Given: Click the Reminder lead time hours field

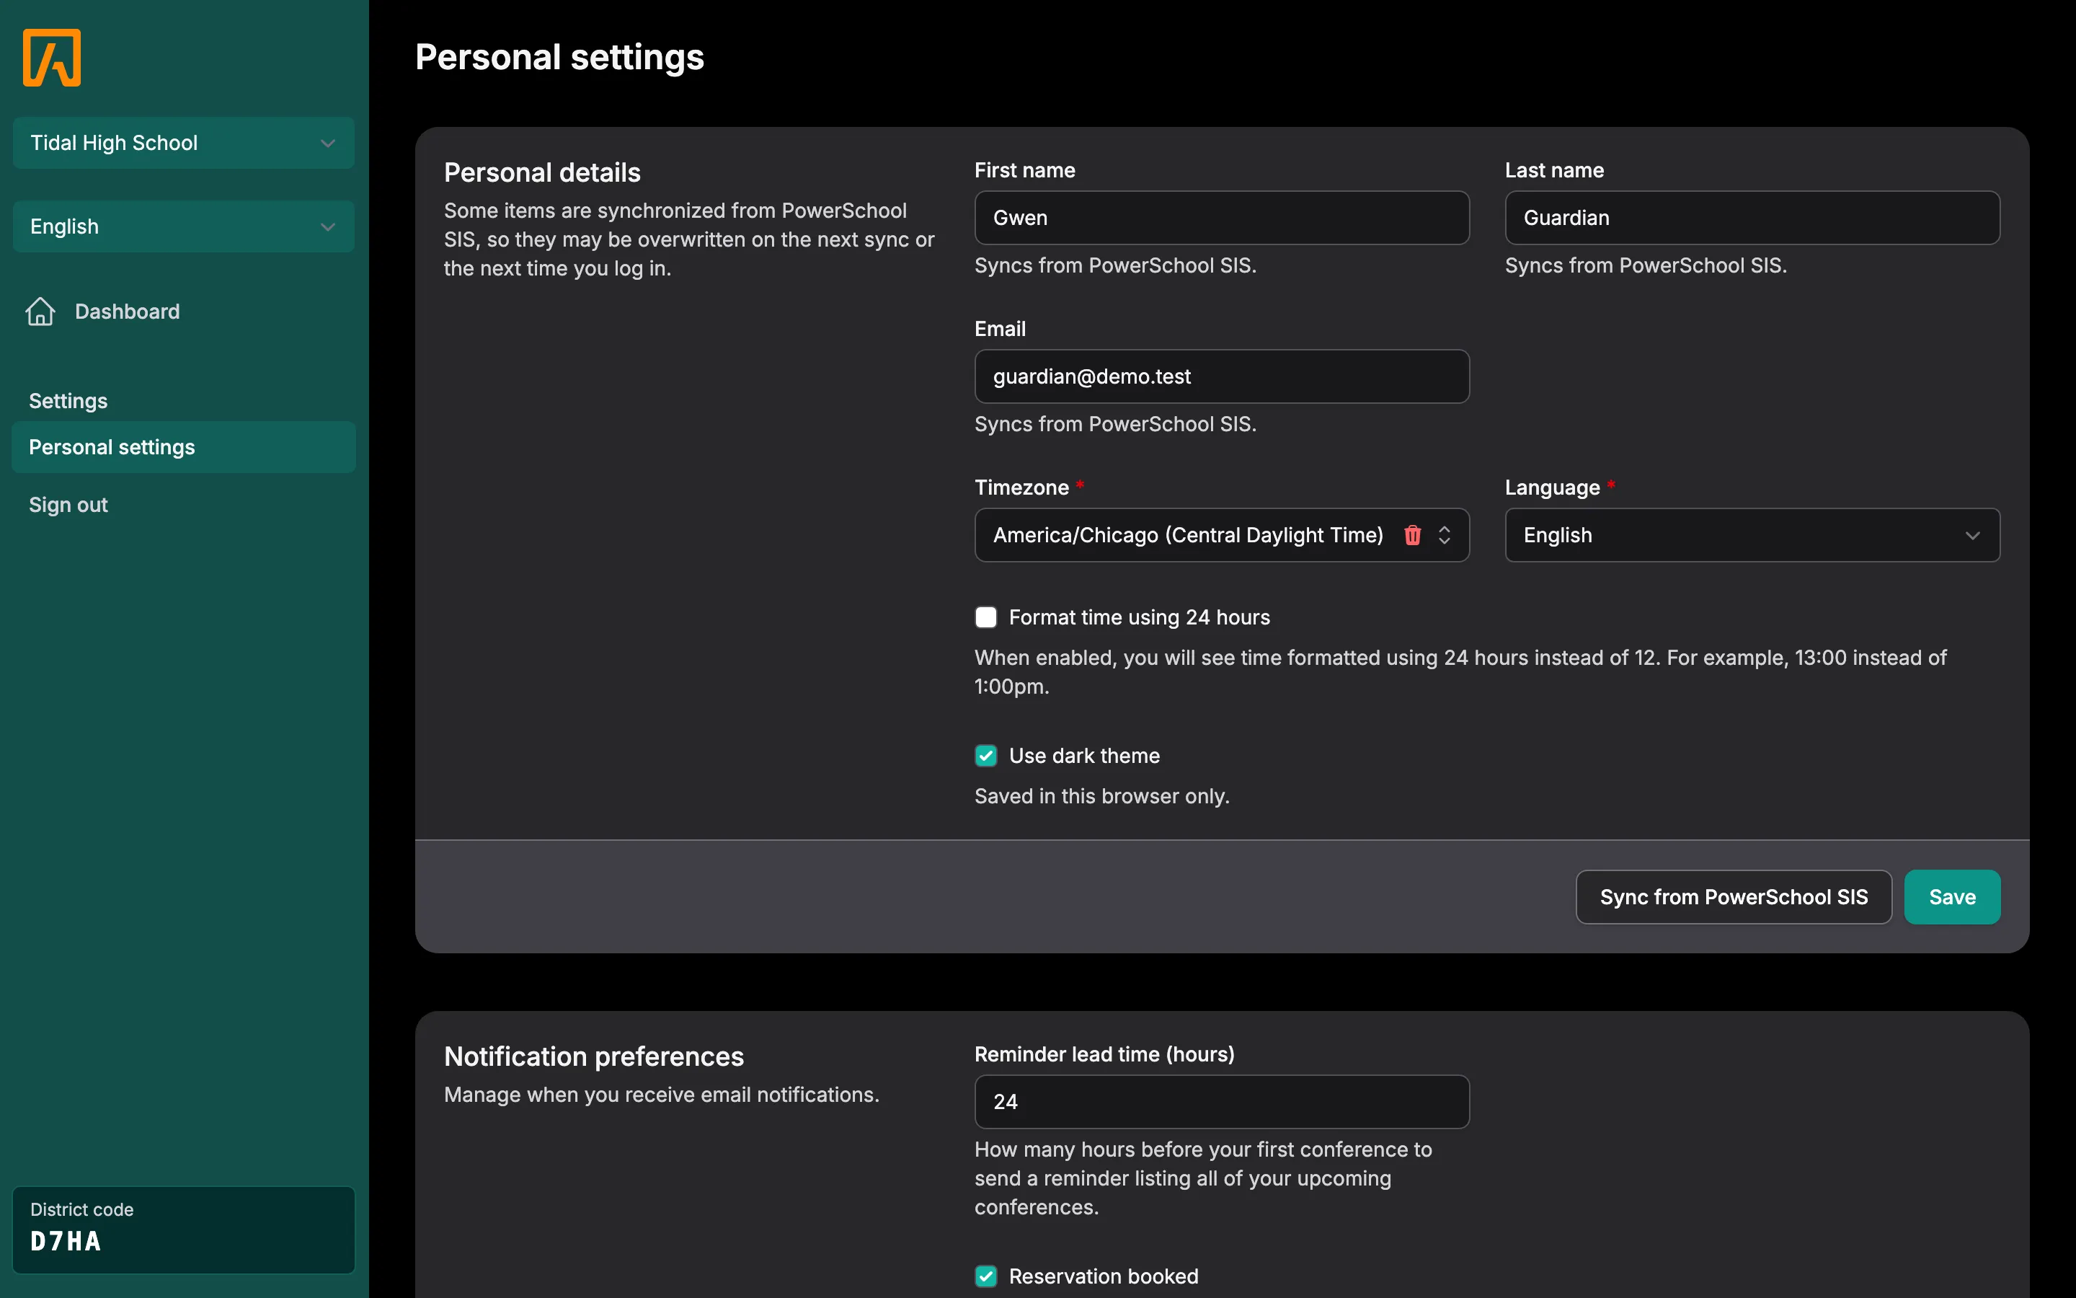Looking at the screenshot, I should (1222, 1101).
